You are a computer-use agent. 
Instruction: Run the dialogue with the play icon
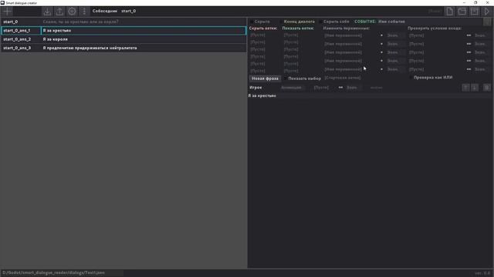tap(487, 12)
